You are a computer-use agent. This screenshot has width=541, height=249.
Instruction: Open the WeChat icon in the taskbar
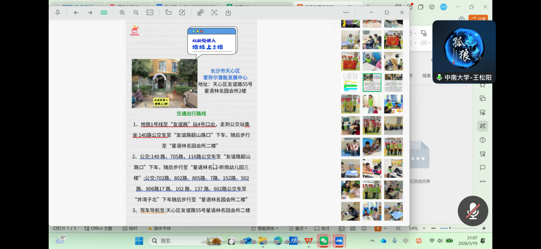pos(324,241)
